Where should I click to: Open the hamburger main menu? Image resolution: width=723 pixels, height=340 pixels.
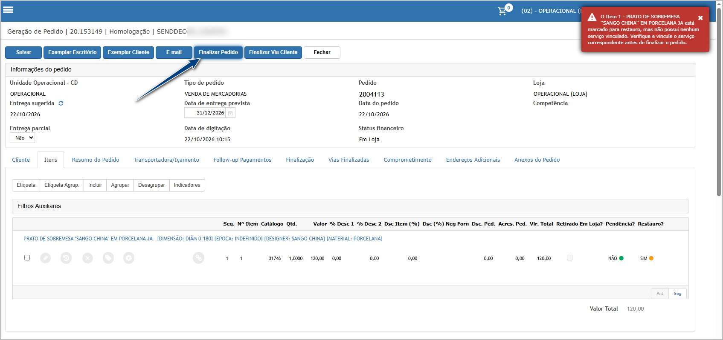8,10
